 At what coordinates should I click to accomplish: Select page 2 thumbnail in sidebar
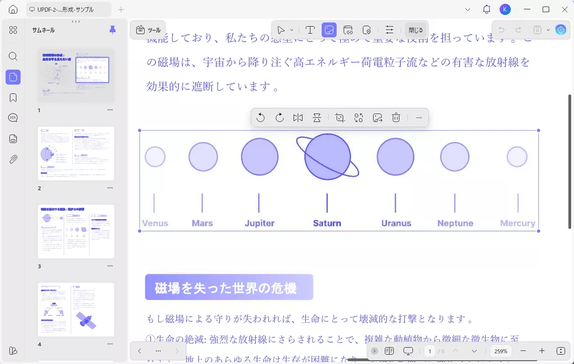pos(76,153)
